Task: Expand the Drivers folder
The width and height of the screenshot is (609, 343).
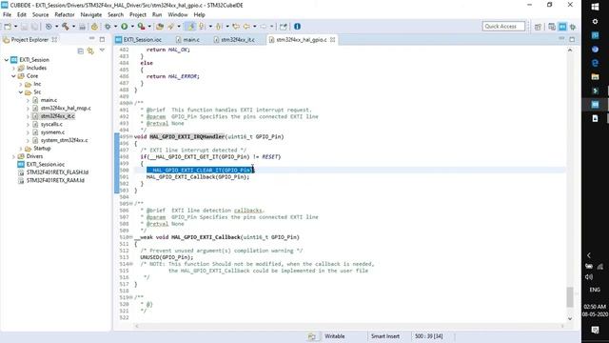Action: 13,156
